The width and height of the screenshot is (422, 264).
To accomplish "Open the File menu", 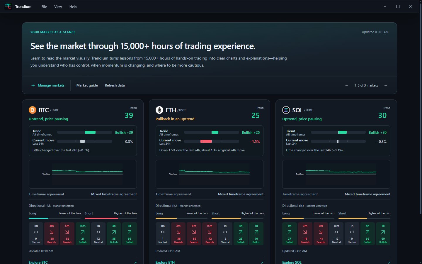I will pos(44,7).
